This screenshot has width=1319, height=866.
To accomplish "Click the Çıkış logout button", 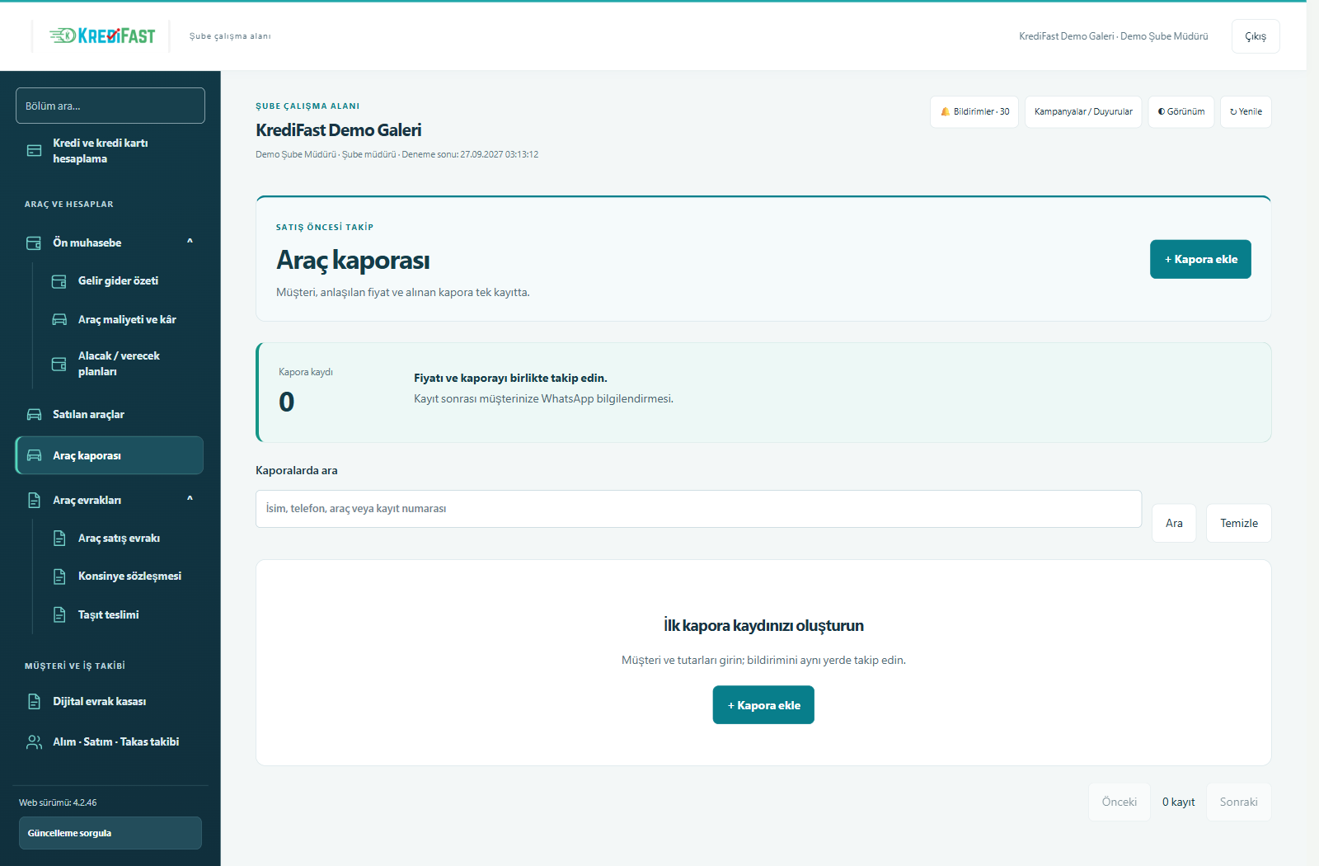I will [1256, 36].
